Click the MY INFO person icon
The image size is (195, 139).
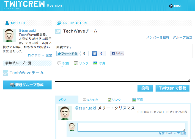click(7, 23)
